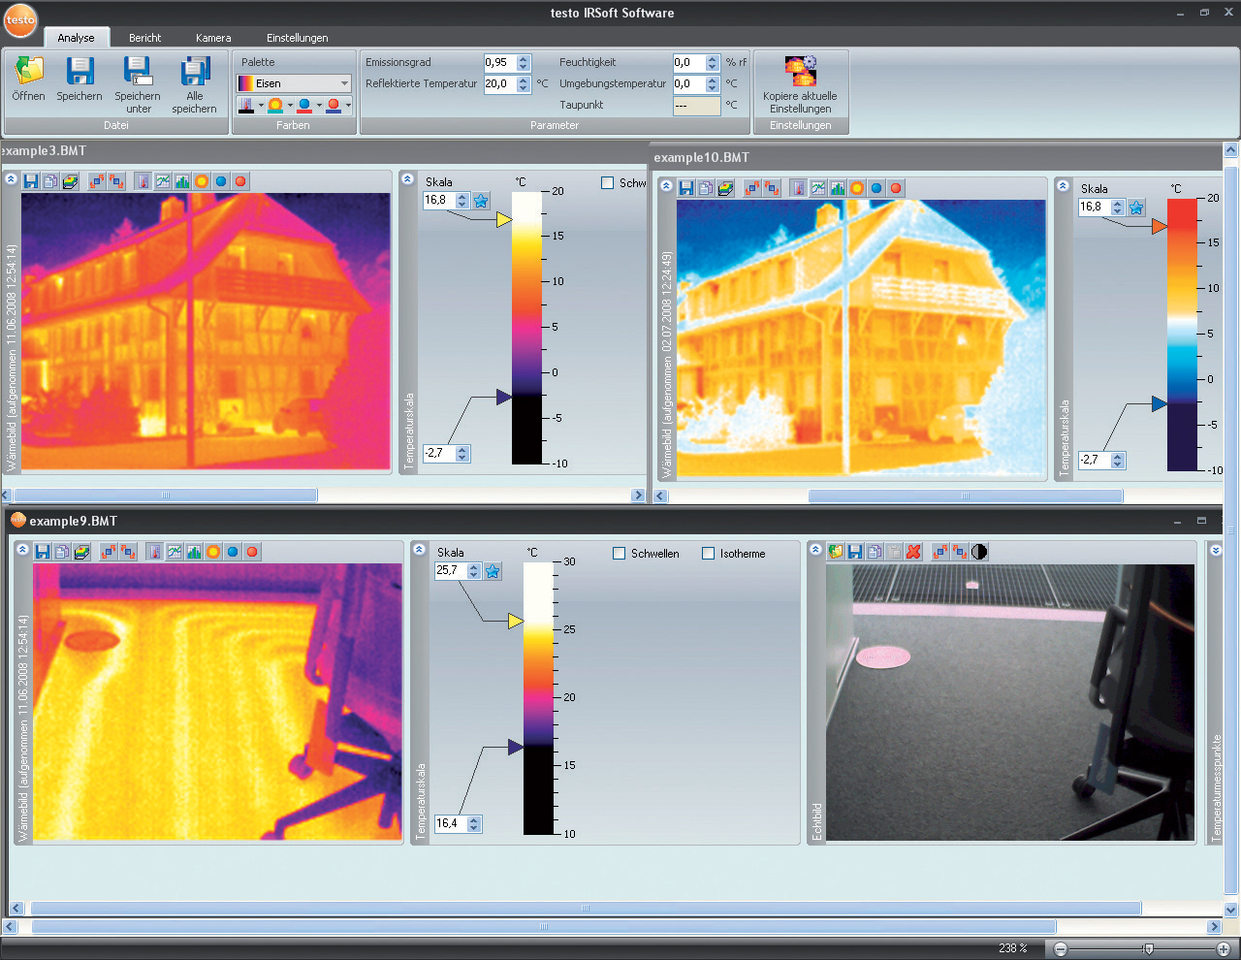Open orange sun color dropdown arrow in Farben
The image size is (1241, 960).
pyautogui.click(x=290, y=105)
